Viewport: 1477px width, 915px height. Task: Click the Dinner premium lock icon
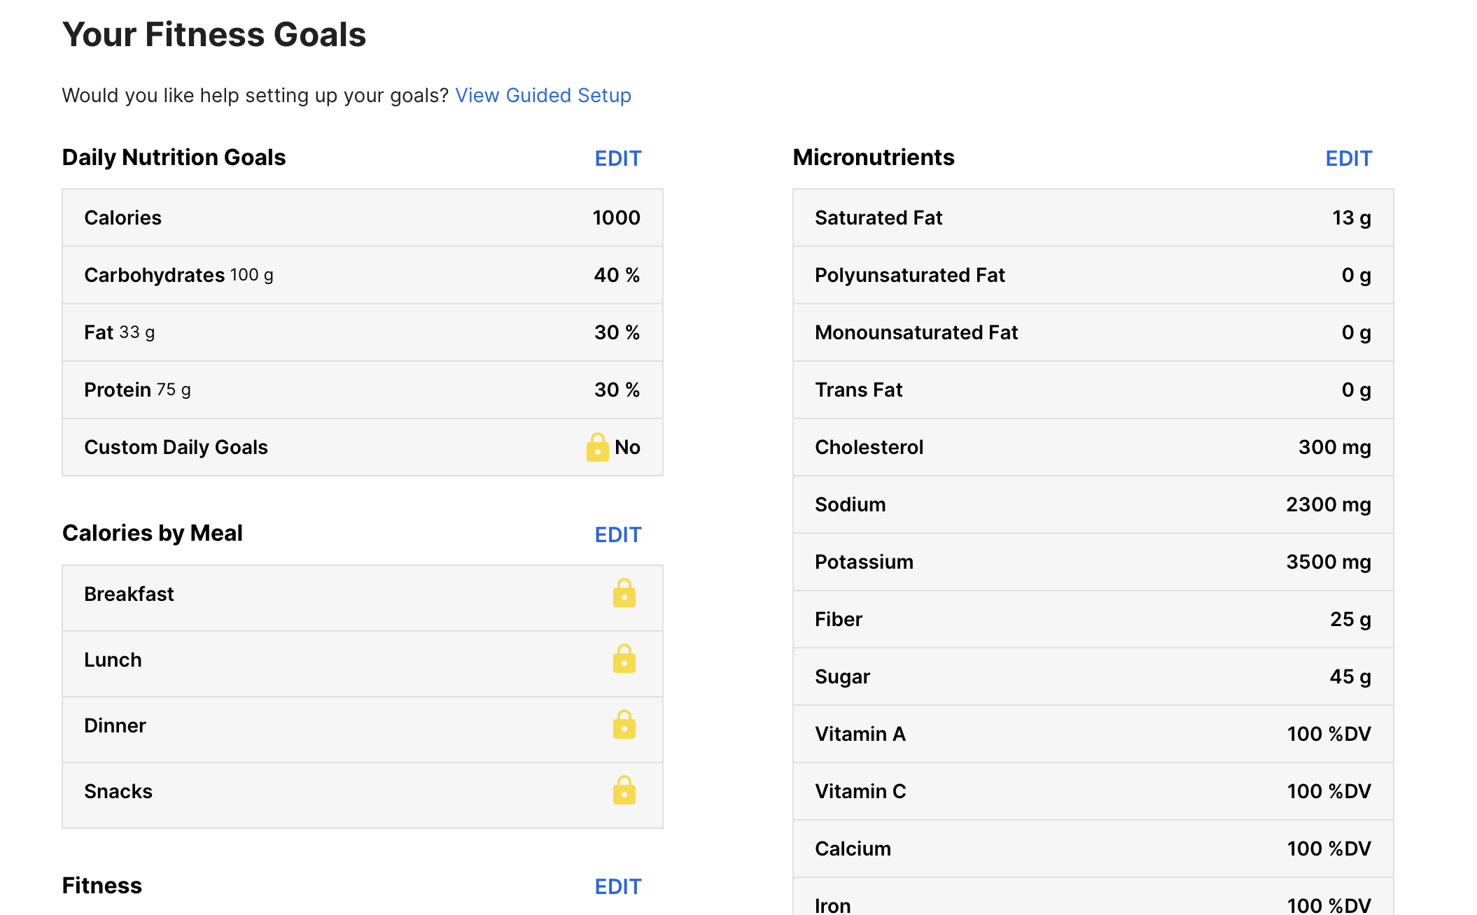pyautogui.click(x=624, y=725)
